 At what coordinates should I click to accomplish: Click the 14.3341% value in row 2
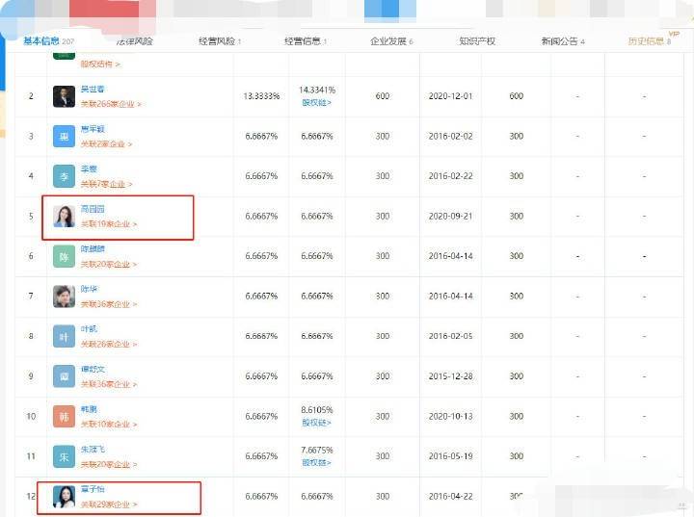[317, 90]
